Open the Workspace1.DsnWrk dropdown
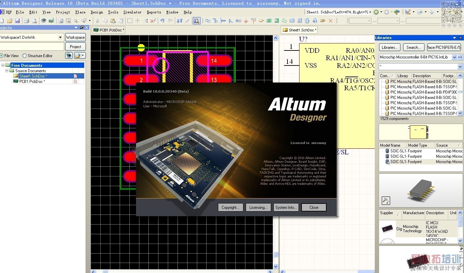The height and width of the screenshot is (273, 464). pyautogui.click(x=60, y=37)
